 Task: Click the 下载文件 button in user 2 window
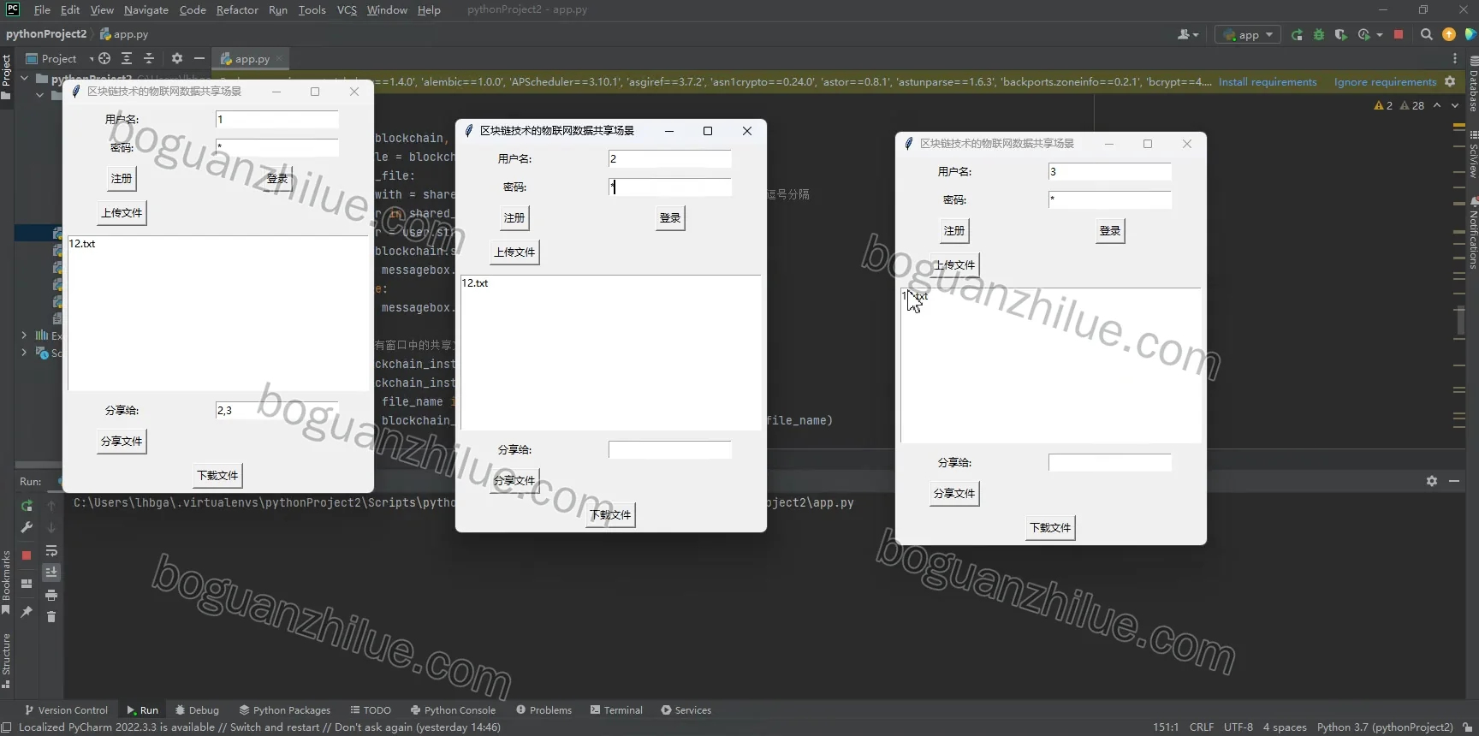tap(610, 514)
